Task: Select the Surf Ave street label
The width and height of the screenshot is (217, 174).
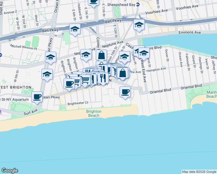Action: [30, 112]
